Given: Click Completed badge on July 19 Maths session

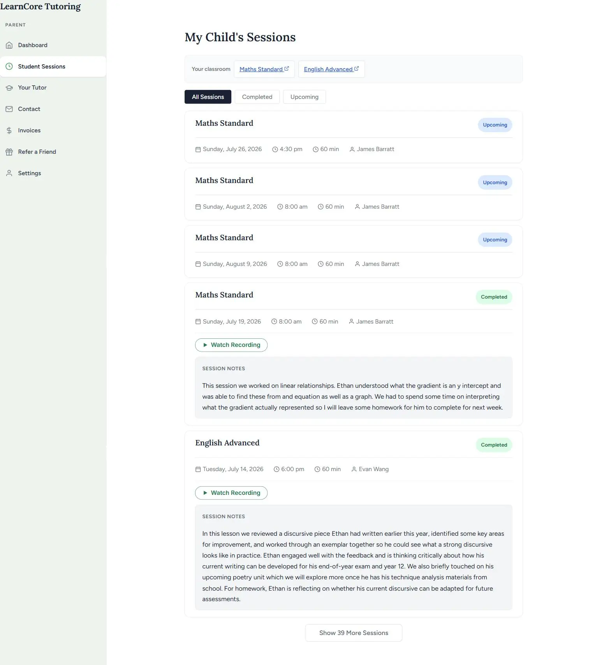Looking at the screenshot, I should tap(494, 297).
